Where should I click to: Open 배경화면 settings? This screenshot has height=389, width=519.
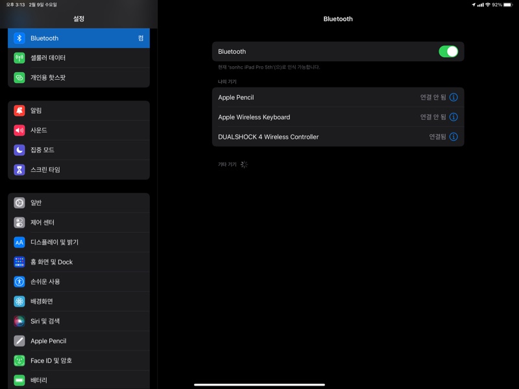coord(78,301)
